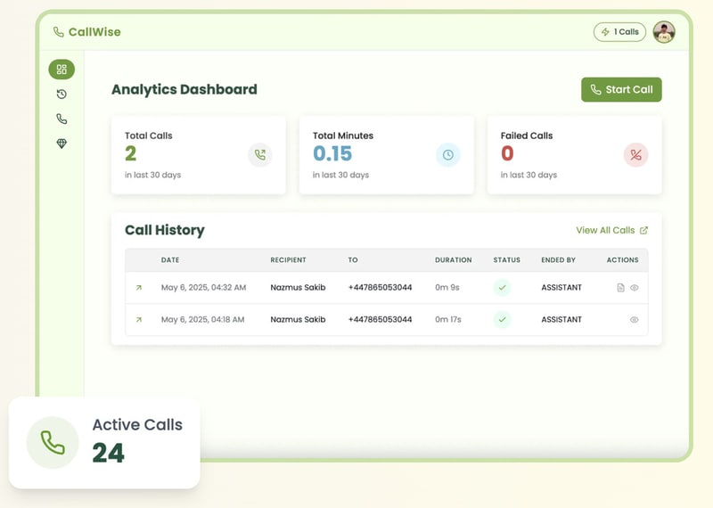This screenshot has width=713, height=508.
Task: Open the user profile avatar menu
Action: [x=664, y=32]
